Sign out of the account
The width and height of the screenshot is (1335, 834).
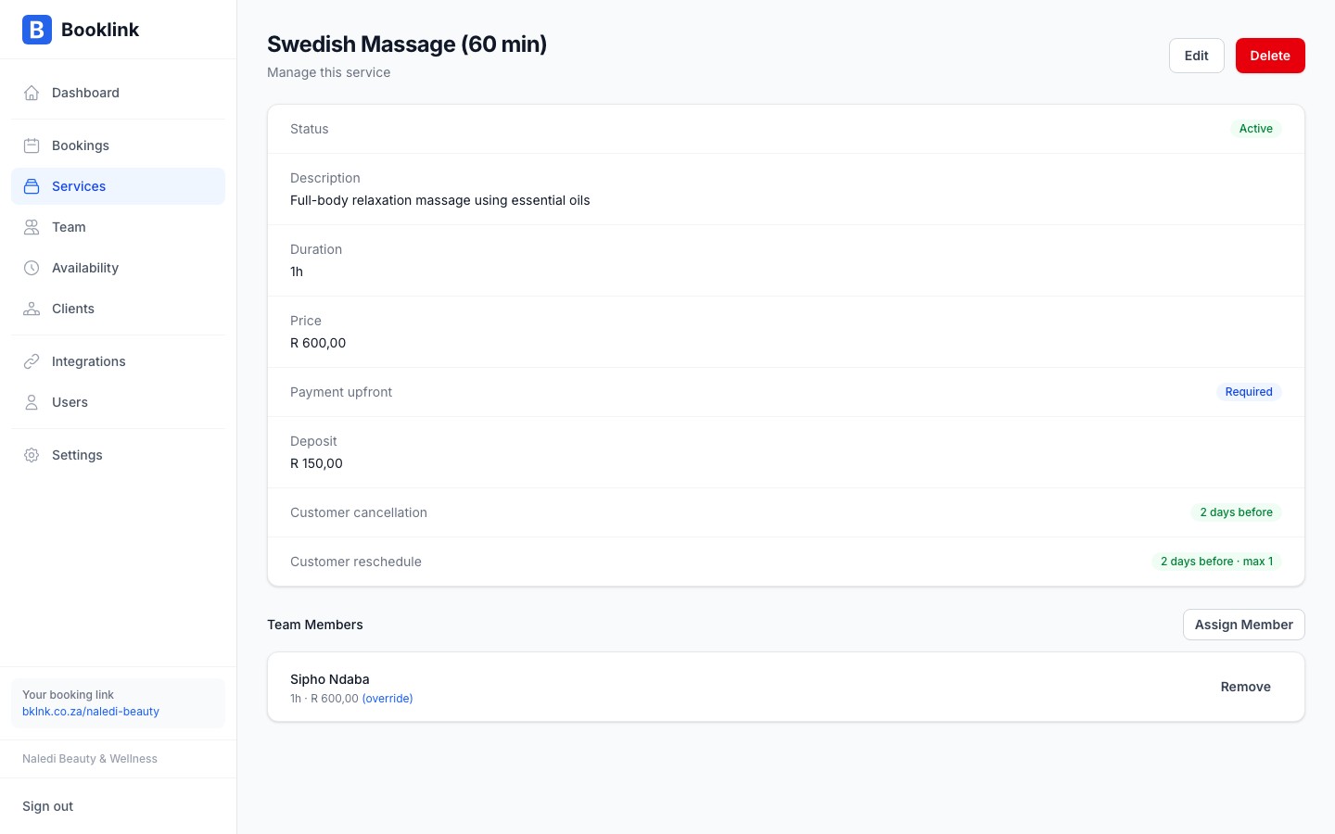coord(48,806)
